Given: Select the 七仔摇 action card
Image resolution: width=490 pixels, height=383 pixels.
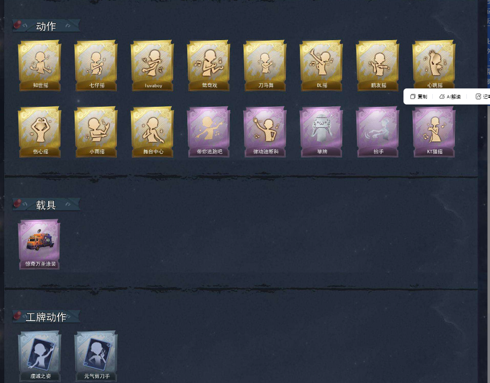Looking at the screenshot, I should (x=96, y=66).
